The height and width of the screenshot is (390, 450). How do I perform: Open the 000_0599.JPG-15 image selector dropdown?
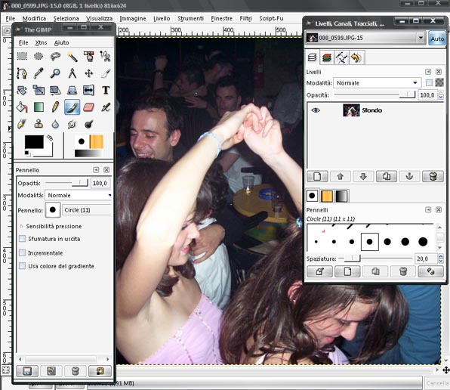coord(365,38)
